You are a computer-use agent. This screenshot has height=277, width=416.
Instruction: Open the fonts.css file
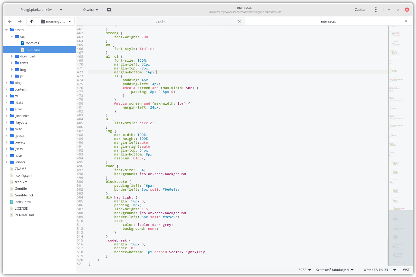[x=32, y=43]
